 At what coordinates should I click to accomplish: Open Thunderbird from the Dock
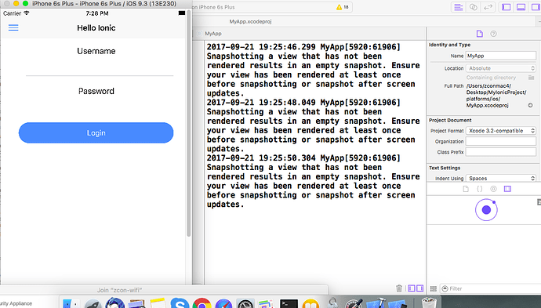[115, 303]
